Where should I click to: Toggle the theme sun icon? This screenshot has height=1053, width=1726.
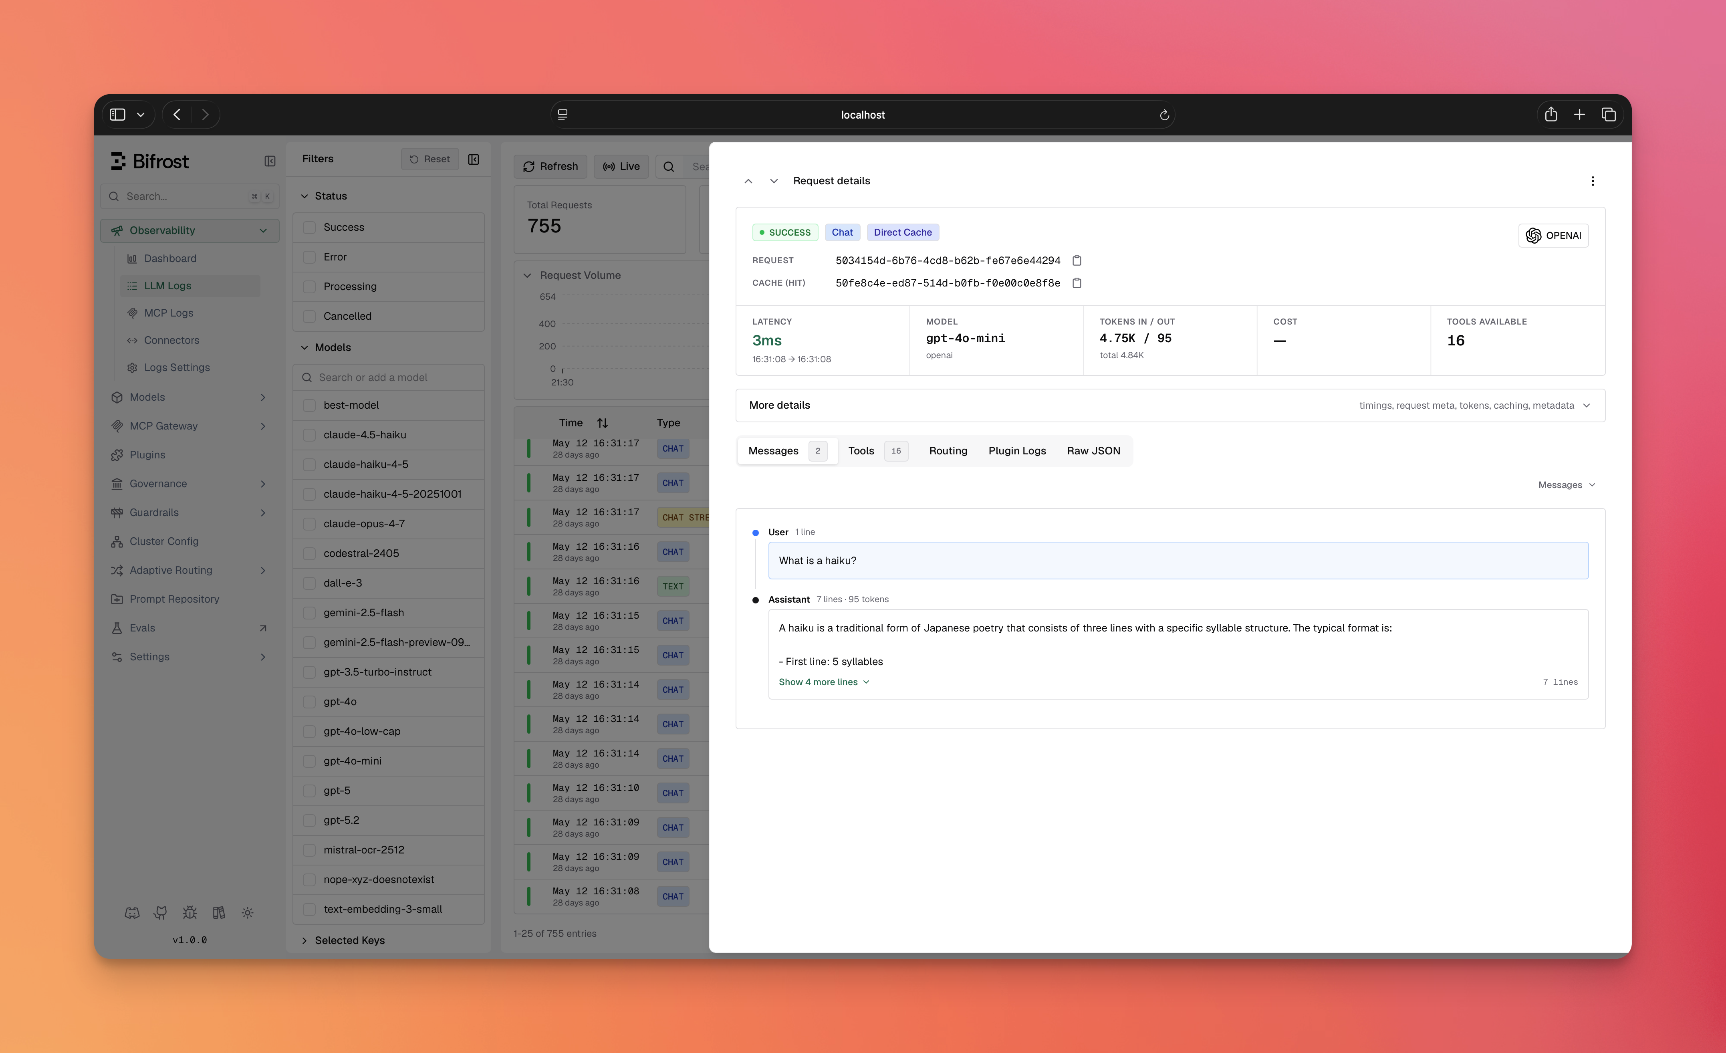(x=247, y=912)
